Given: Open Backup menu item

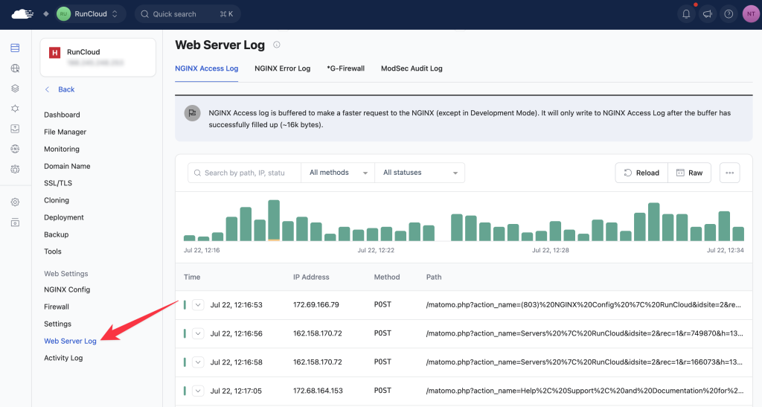Looking at the screenshot, I should tap(57, 234).
